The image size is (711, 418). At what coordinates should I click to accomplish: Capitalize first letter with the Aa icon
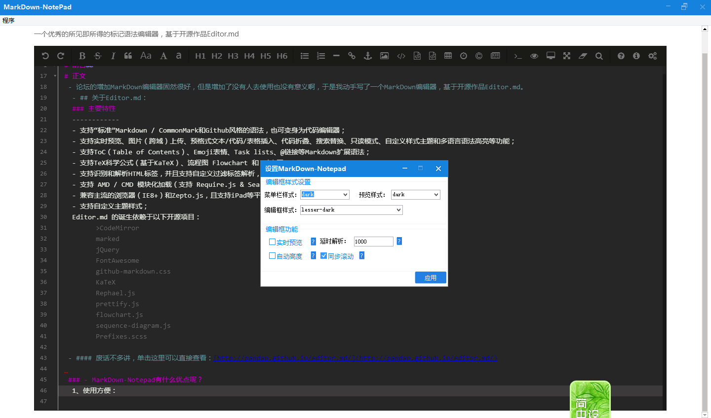point(146,56)
